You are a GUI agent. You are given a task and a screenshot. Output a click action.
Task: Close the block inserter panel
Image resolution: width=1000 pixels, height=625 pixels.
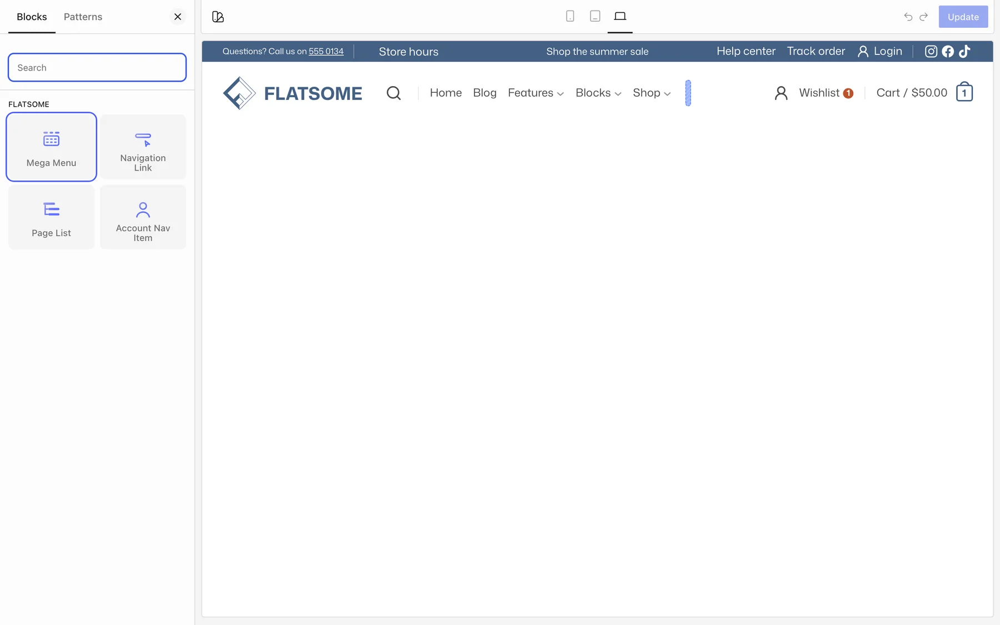(178, 17)
